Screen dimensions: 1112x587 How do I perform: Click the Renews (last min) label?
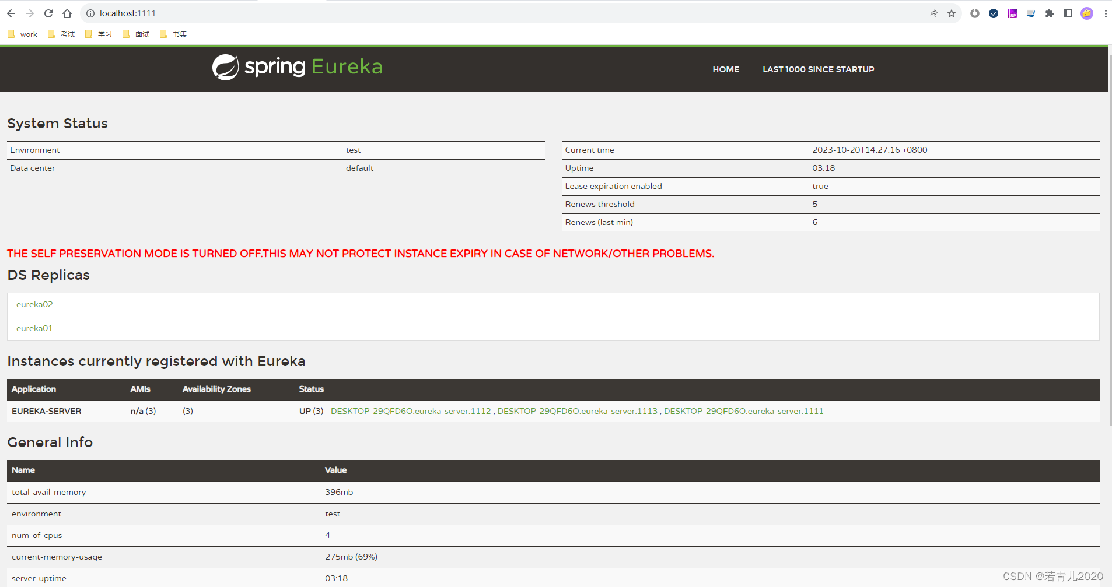(x=599, y=222)
